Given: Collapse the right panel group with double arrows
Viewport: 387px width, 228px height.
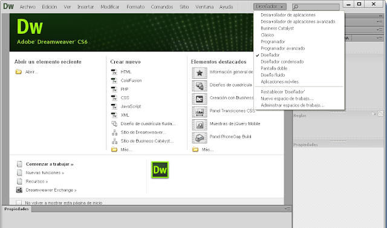Looking at the screenshot, I should tap(380, 16).
